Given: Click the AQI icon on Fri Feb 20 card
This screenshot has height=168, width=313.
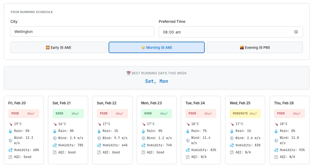Looking at the screenshot, I should (x=11, y=157).
